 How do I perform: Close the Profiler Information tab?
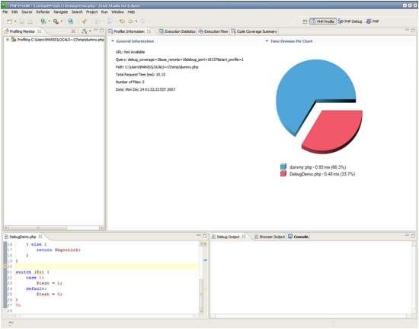coord(149,31)
